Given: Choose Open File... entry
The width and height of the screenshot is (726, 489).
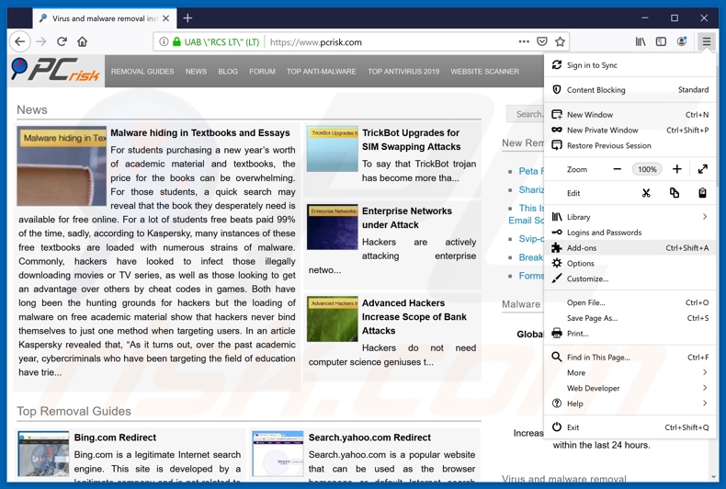Looking at the screenshot, I should tap(630, 302).
